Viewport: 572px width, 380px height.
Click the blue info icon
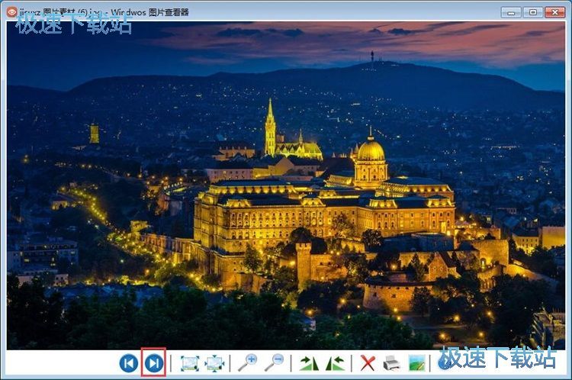point(445,362)
